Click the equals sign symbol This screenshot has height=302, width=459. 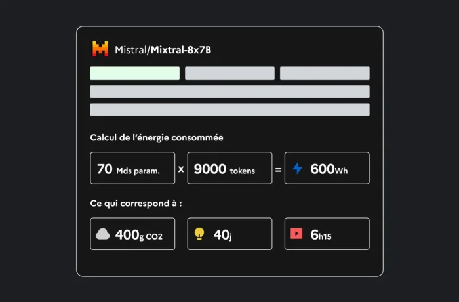[279, 169]
